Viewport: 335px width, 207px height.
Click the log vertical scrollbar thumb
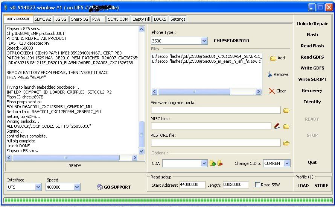point(141,134)
